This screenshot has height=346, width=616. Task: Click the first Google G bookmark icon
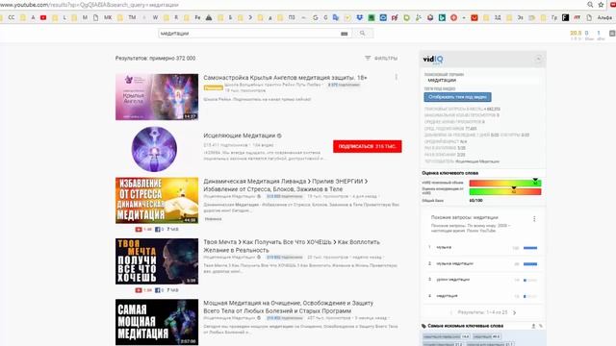click(x=315, y=17)
